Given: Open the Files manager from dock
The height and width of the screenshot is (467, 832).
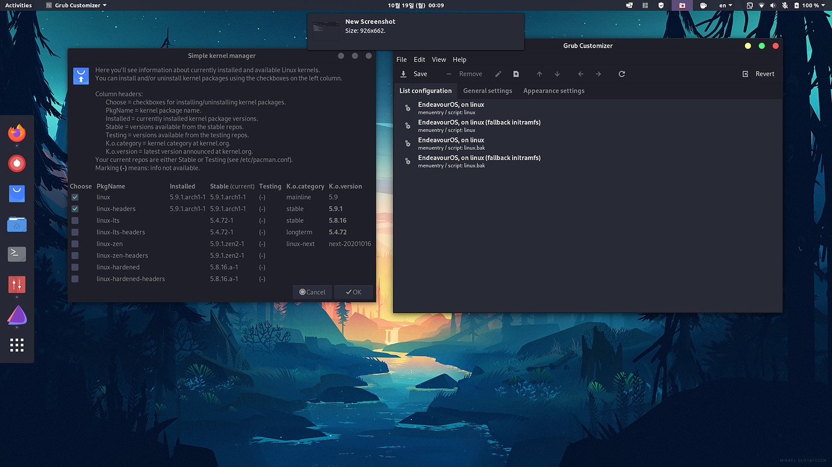Looking at the screenshot, I should coord(17,224).
